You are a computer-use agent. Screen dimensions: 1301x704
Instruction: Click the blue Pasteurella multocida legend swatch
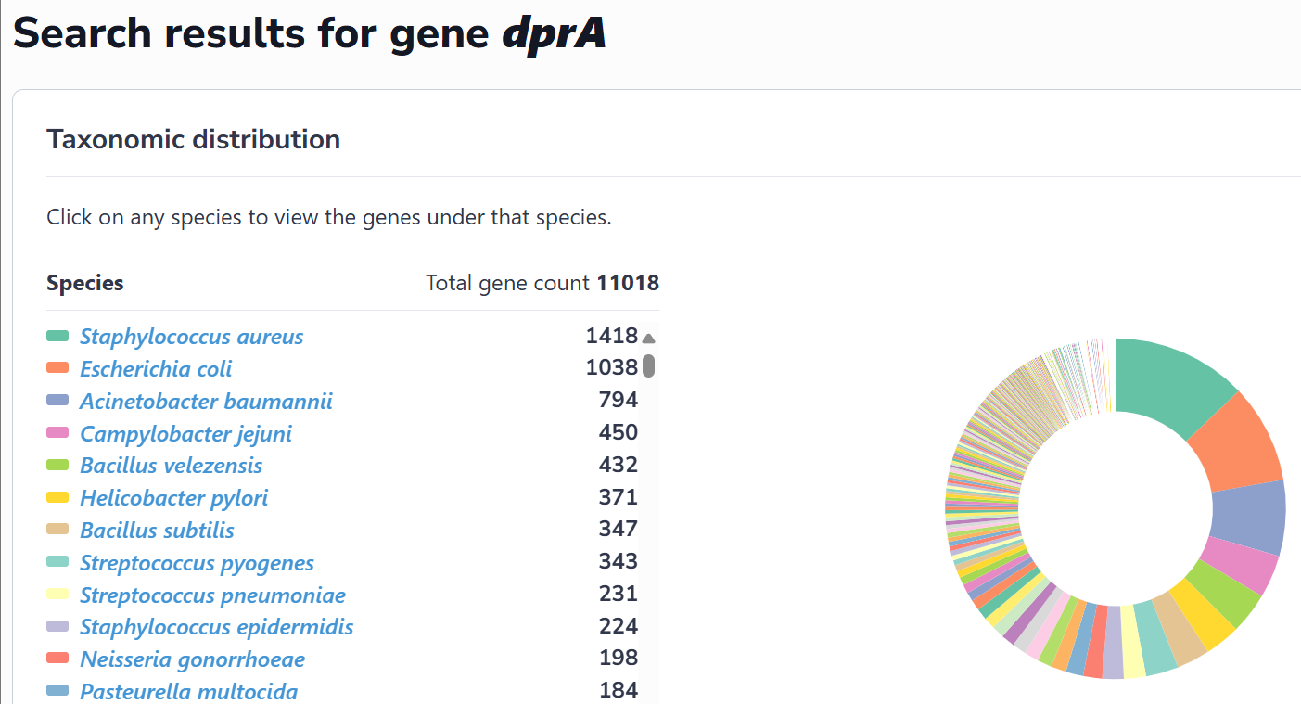coord(57,691)
